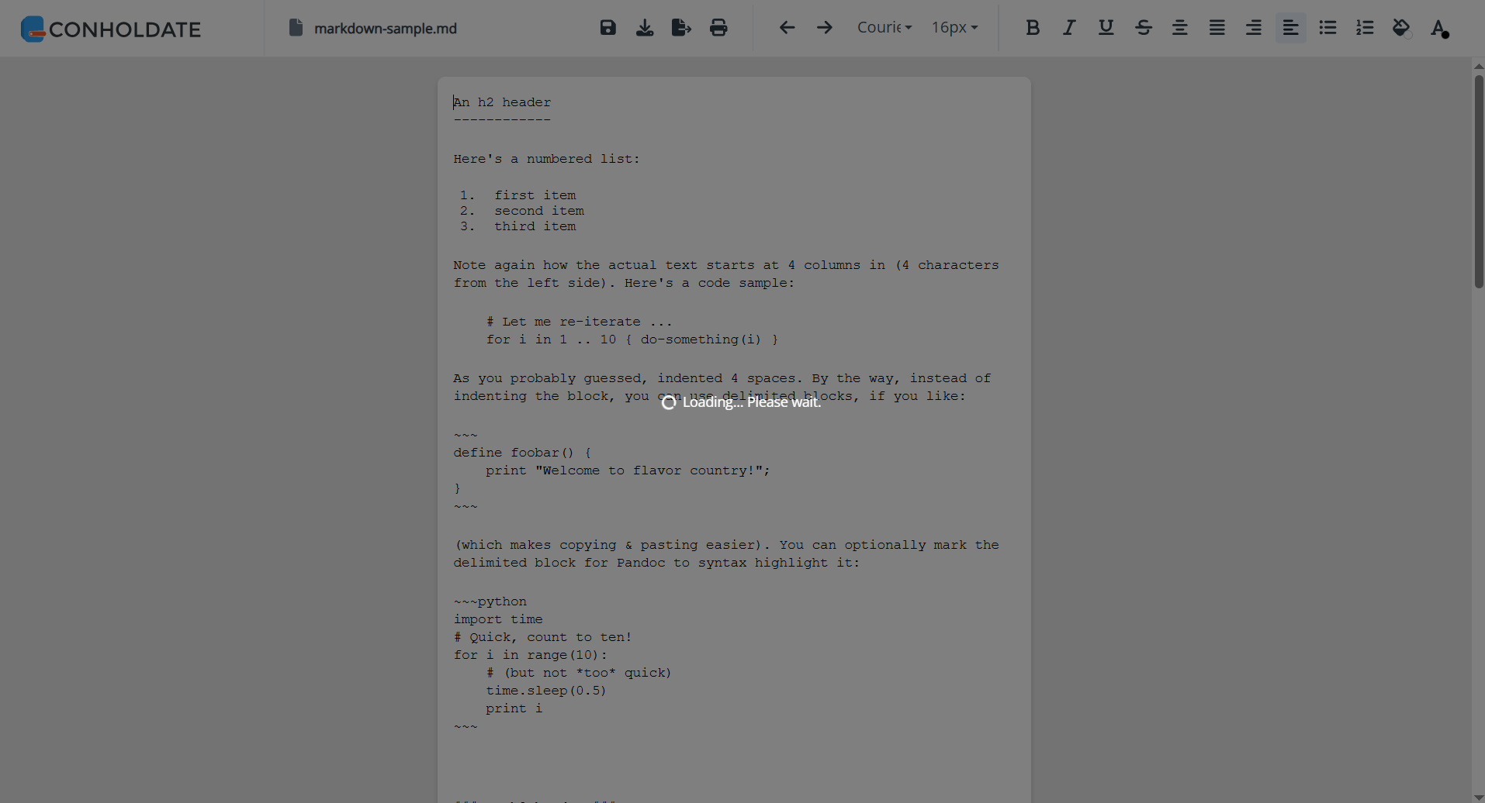Viewport: 1485px width, 803px height.
Task: Click 'Here's a numbered list:' text
Action: (547, 159)
